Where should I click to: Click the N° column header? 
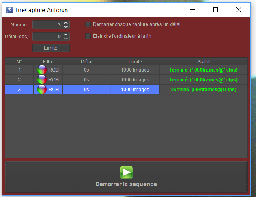(x=19, y=61)
